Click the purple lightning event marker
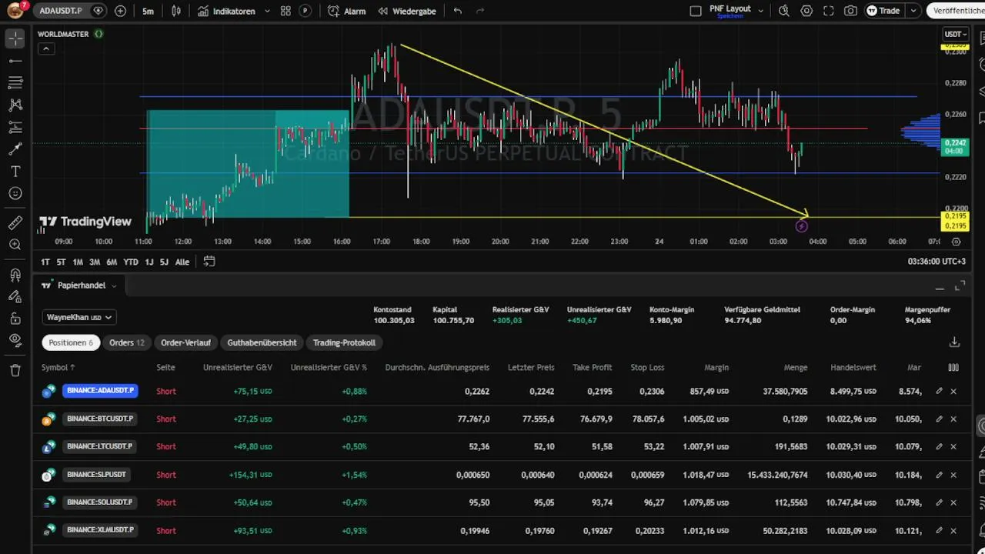 click(x=801, y=226)
